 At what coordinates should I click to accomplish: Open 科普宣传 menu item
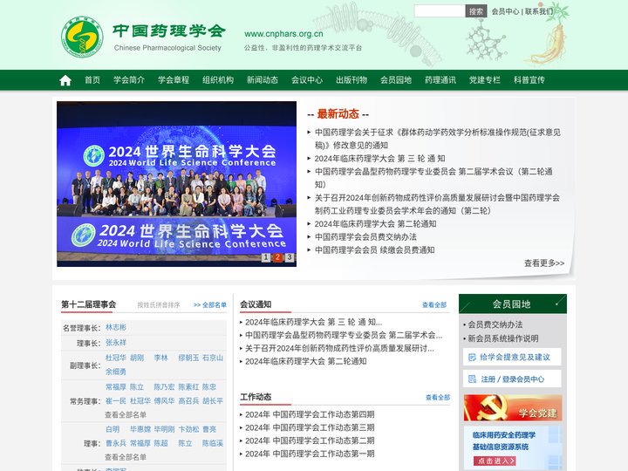click(529, 79)
